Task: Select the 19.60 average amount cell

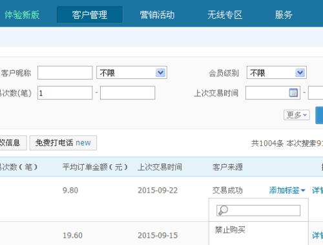Action: tap(72, 235)
